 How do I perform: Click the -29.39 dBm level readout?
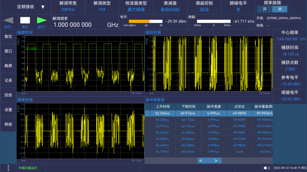point(176,21)
